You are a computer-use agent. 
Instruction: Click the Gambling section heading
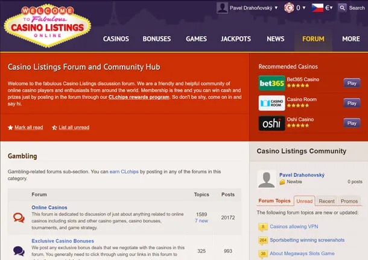[x=22, y=156]
